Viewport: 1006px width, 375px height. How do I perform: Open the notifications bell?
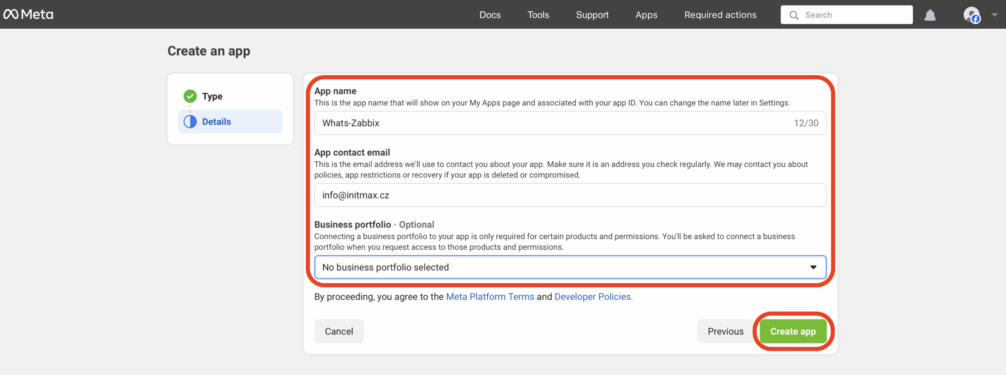click(930, 15)
